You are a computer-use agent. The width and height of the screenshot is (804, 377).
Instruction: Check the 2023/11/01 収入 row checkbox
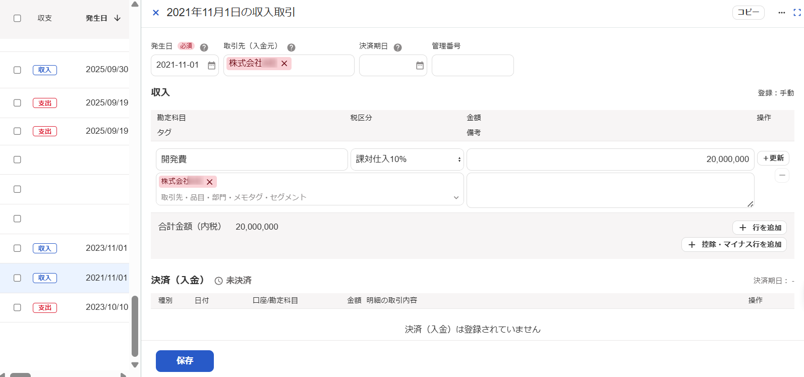pyautogui.click(x=17, y=248)
